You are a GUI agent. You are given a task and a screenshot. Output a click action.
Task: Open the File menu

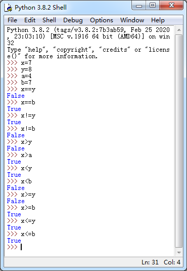coord(12,20)
